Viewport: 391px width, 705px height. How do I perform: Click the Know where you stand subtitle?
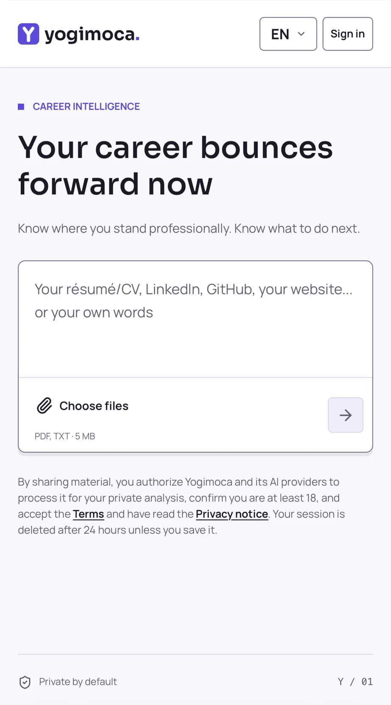pos(189,228)
